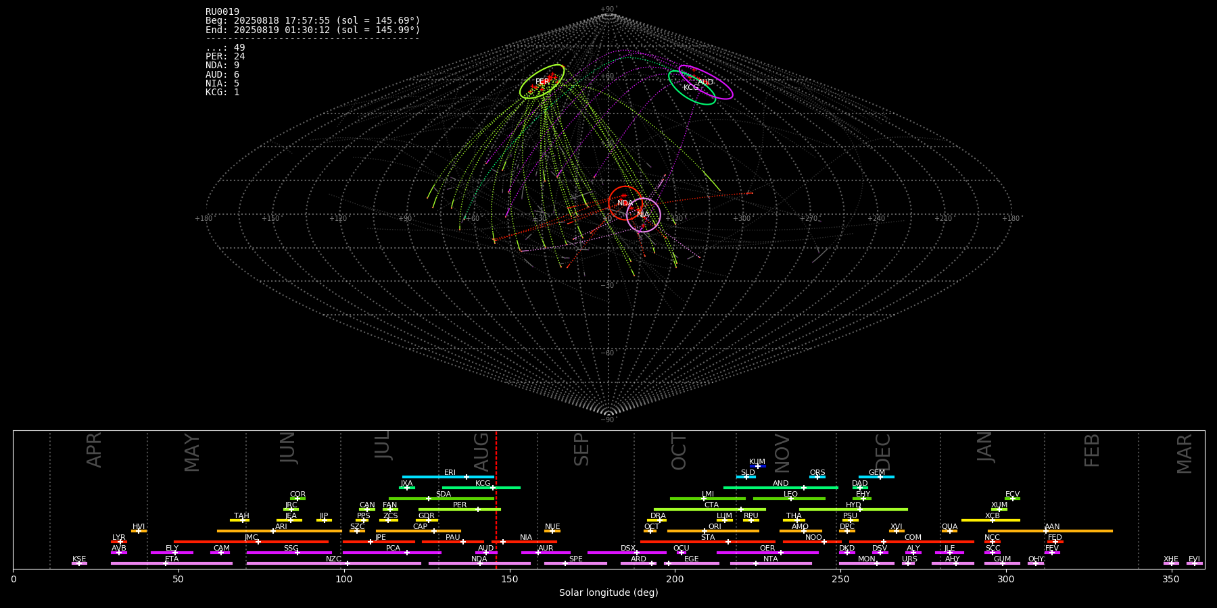Click the cyan ERI shower bar in the timeline
Image resolution: width=1217 pixels, height=608 pixels.
[448, 477]
